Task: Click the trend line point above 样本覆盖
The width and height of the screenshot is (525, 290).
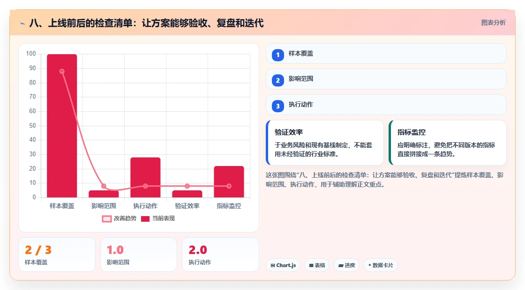Action: (62, 72)
